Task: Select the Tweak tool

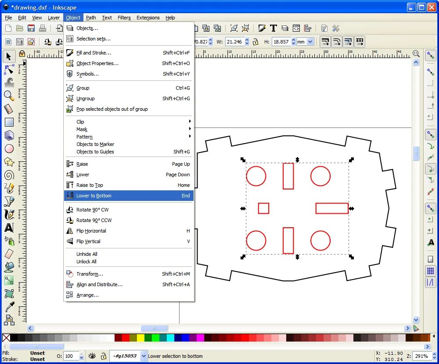Action: [x=9, y=83]
